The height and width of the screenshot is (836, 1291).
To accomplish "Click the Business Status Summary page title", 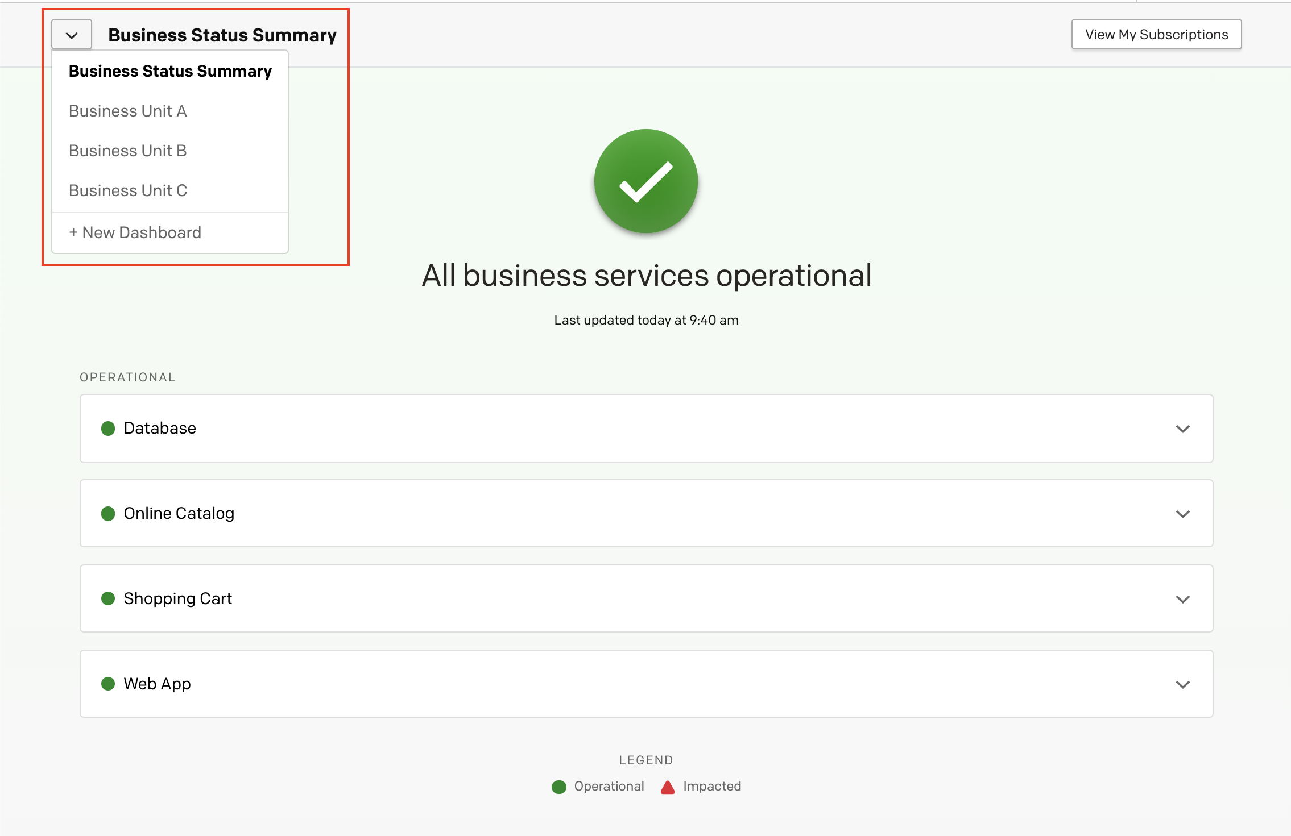I will [222, 35].
